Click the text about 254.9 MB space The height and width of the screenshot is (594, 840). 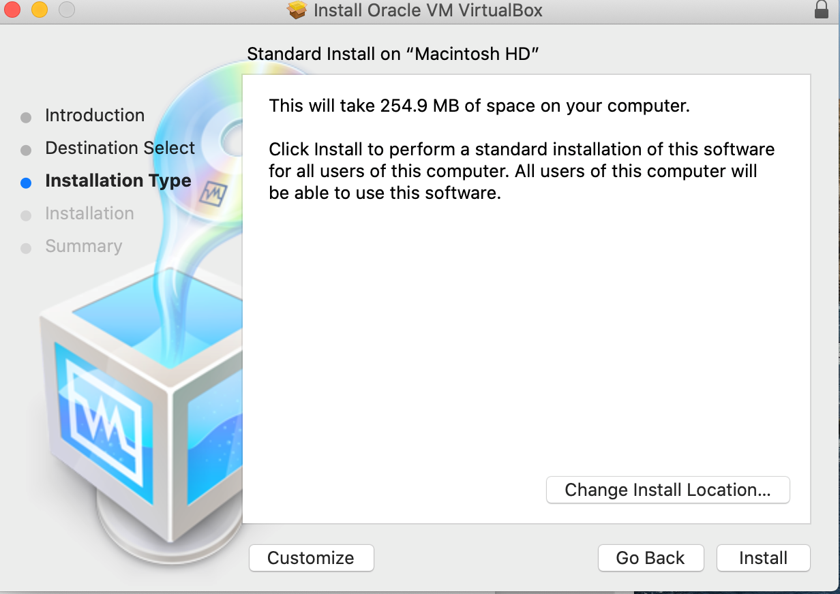(x=480, y=106)
